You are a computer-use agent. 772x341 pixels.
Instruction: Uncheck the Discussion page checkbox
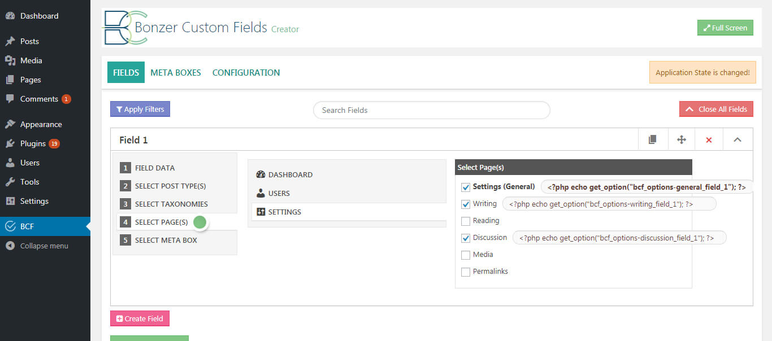point(466,238)
